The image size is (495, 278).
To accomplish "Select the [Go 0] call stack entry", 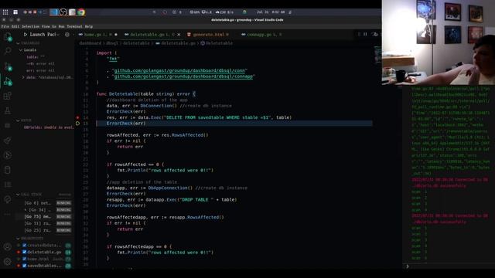I will coord(44,203).
